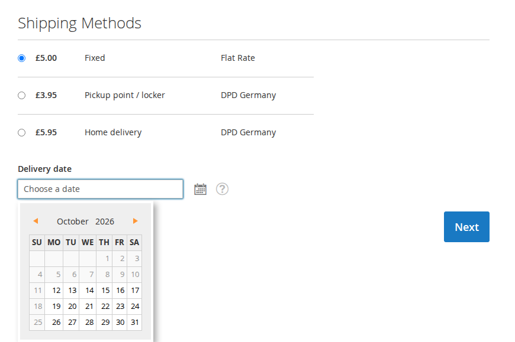Select October 15 as delivery date
Image resolution: width=515 pixels, height=342 pixels.
coord(104,291)
